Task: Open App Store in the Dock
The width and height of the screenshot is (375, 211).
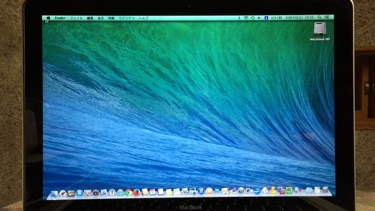Action: (79, 193)
